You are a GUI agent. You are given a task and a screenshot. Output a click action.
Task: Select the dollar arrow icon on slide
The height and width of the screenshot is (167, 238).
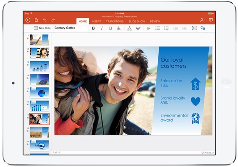[x=195, y=84]
